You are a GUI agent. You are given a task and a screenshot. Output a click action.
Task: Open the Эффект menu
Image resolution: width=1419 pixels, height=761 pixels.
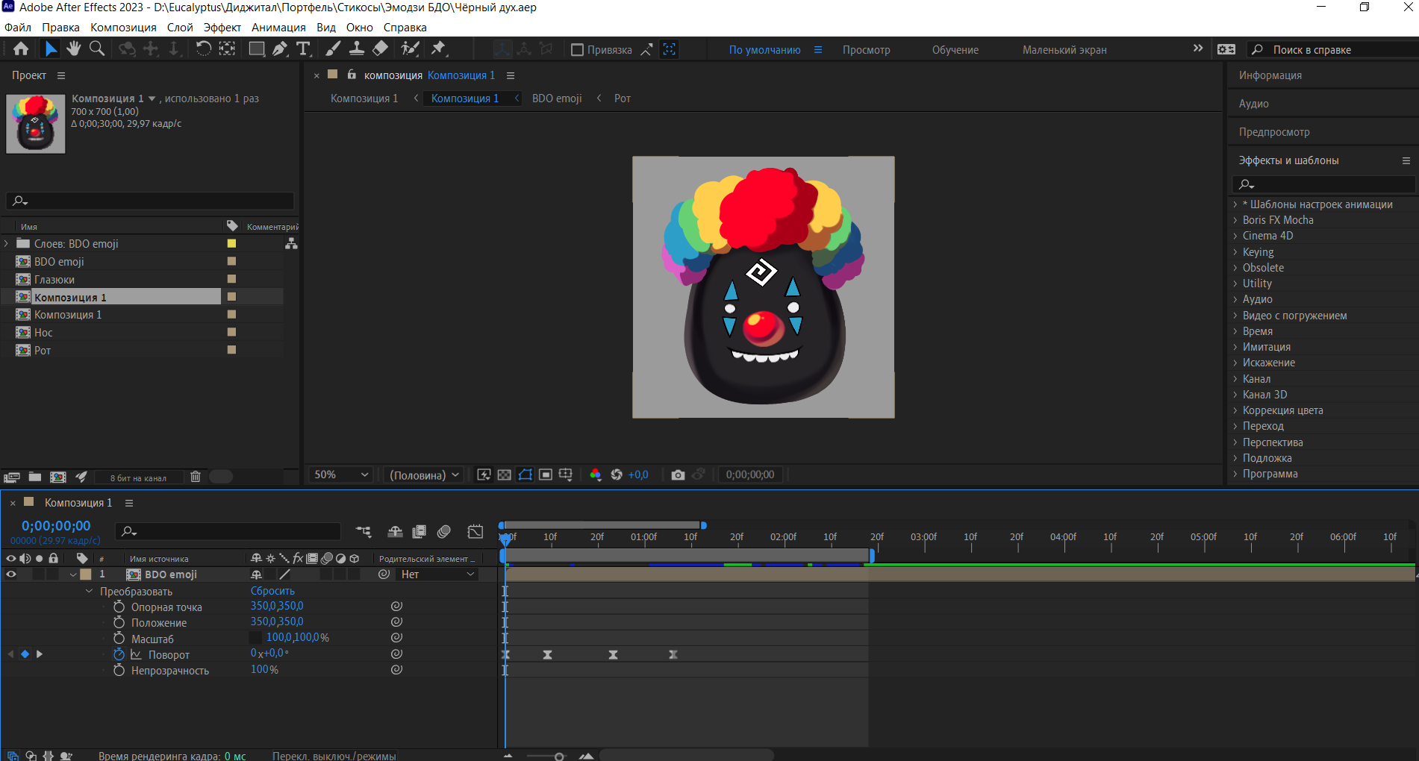click(x=222, y=28)
